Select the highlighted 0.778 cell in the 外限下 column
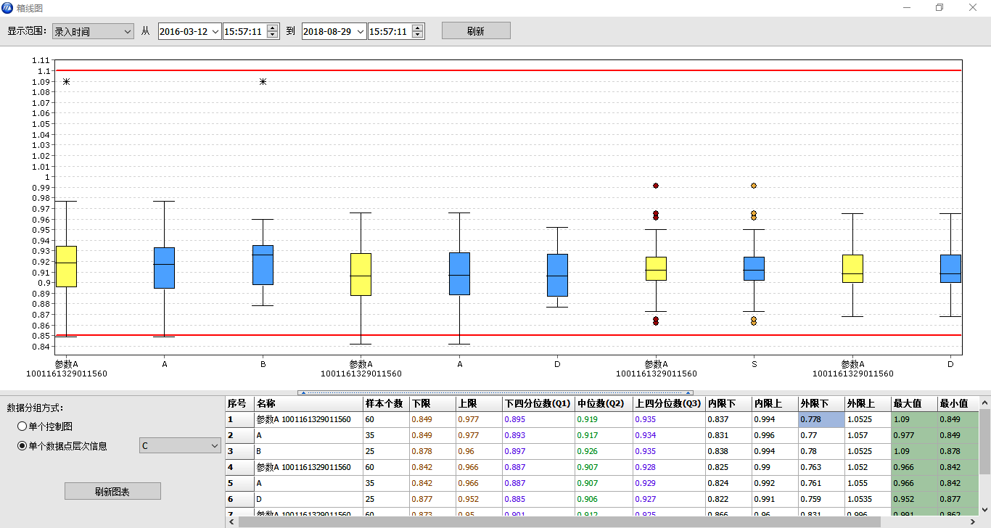This screenshot has height=528, width=991. 821,419
